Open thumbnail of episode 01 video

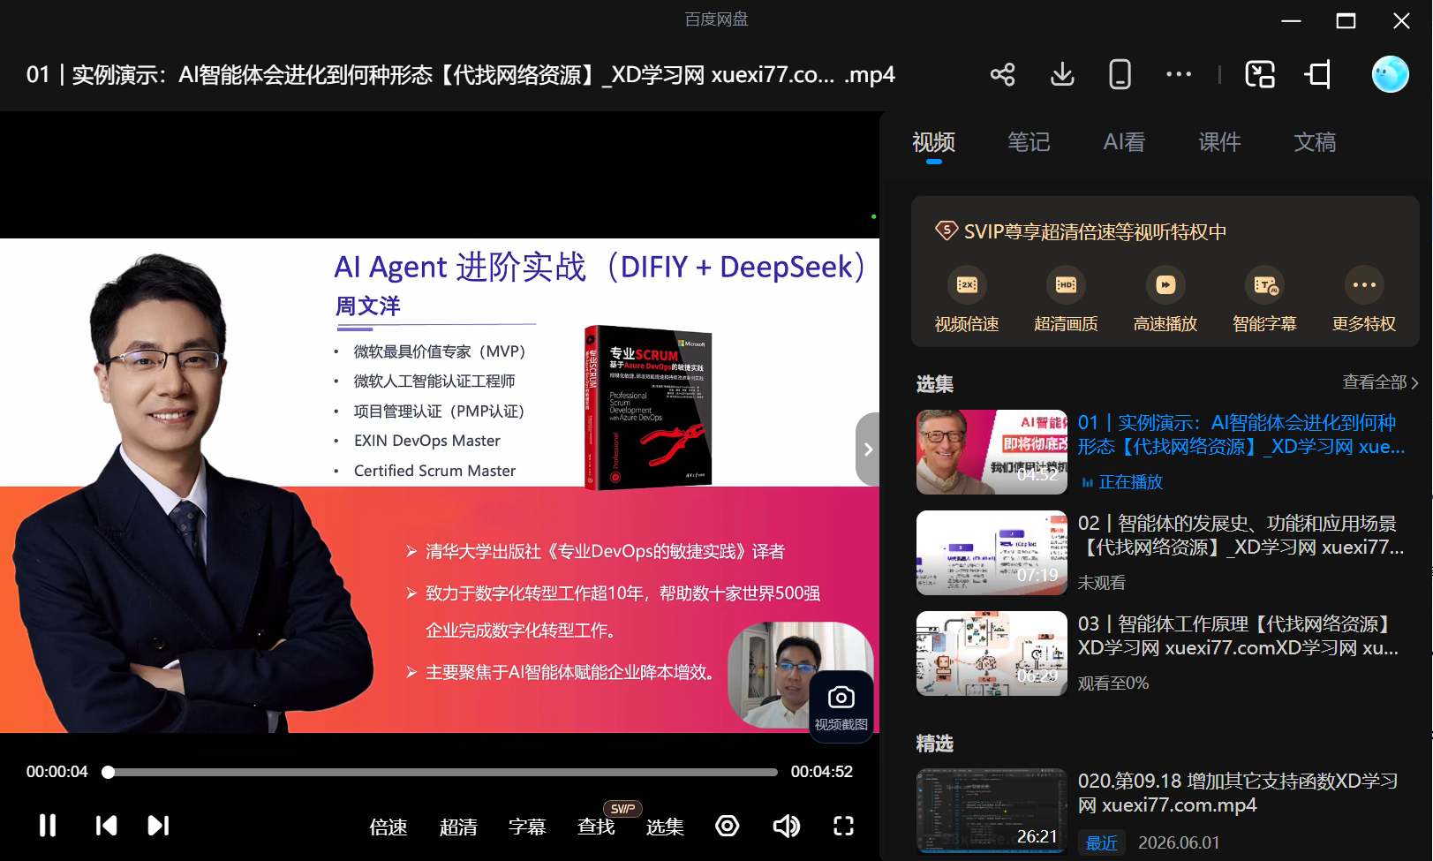(992, 451)
